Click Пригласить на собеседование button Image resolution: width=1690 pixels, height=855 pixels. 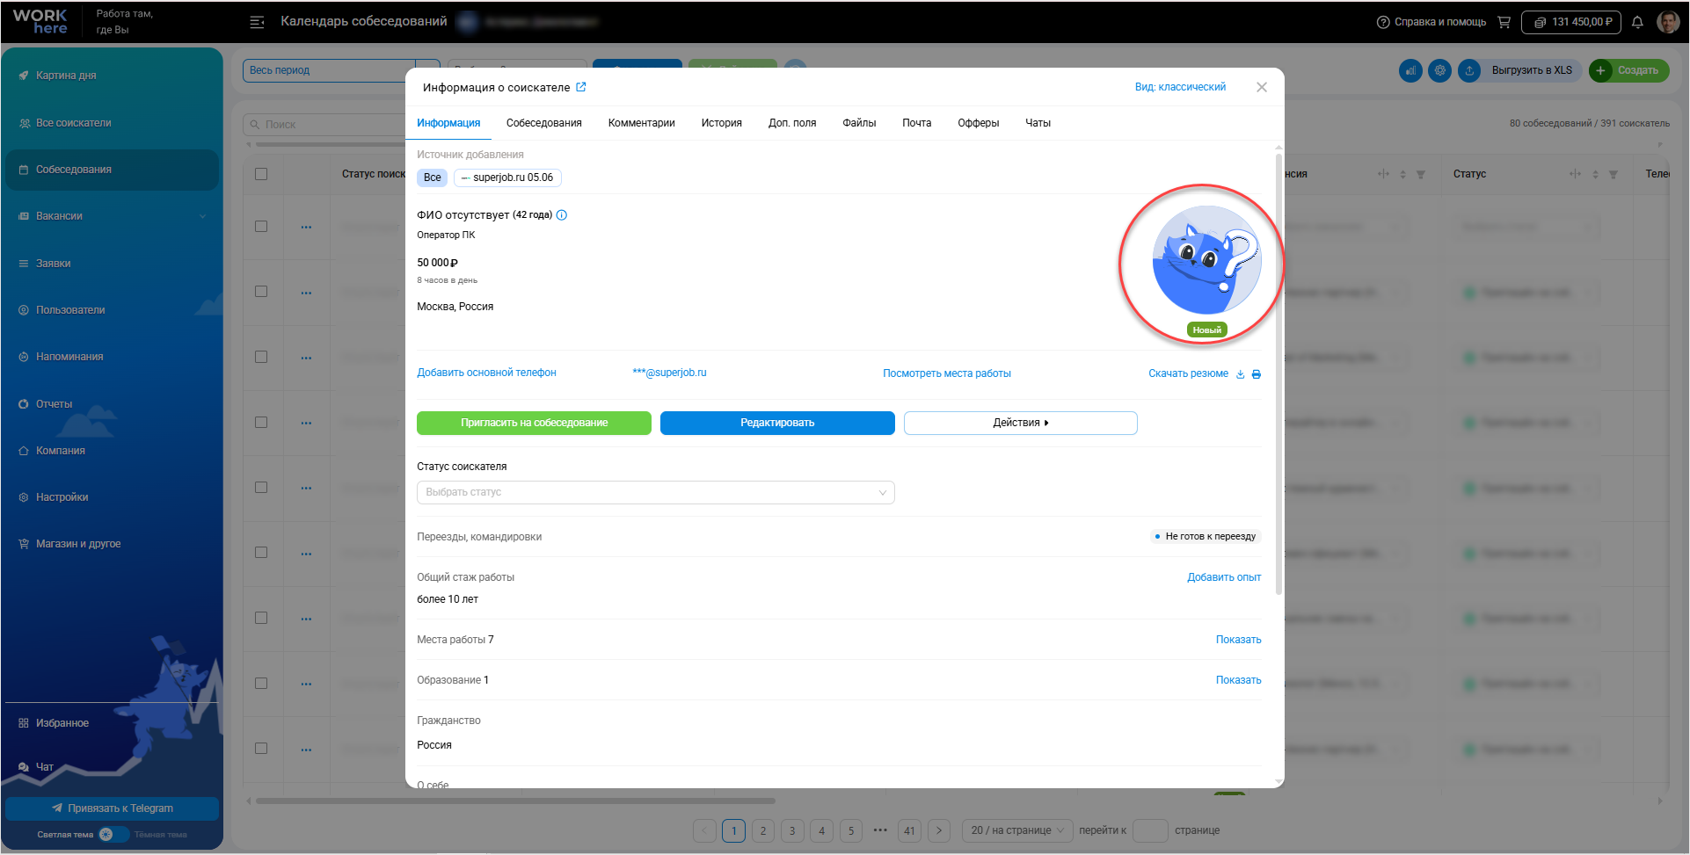(x=534, y=423)
